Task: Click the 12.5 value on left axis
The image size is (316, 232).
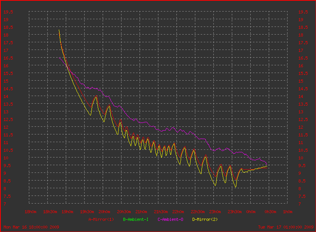Action: tap(8, 119)
